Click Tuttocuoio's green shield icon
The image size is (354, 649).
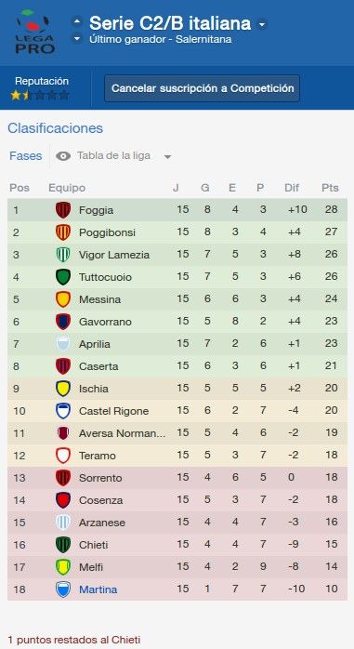(x=63, y=277)
